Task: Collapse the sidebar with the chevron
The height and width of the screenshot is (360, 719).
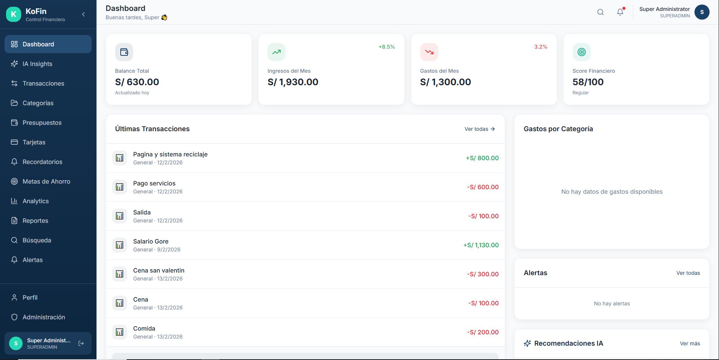Action: coord(83,14)
